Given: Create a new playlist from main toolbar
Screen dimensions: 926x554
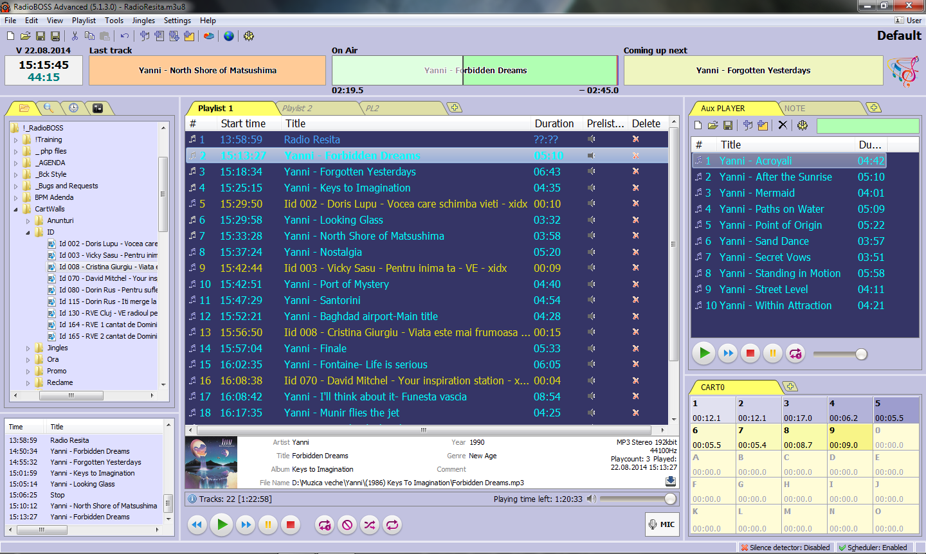Looking at the screenshot, I should coord(11,36).
